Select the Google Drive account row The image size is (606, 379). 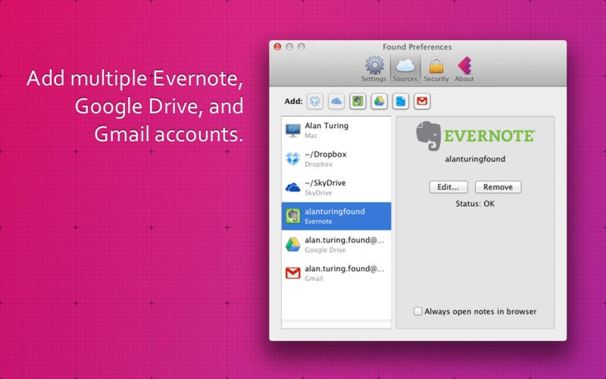336,245
